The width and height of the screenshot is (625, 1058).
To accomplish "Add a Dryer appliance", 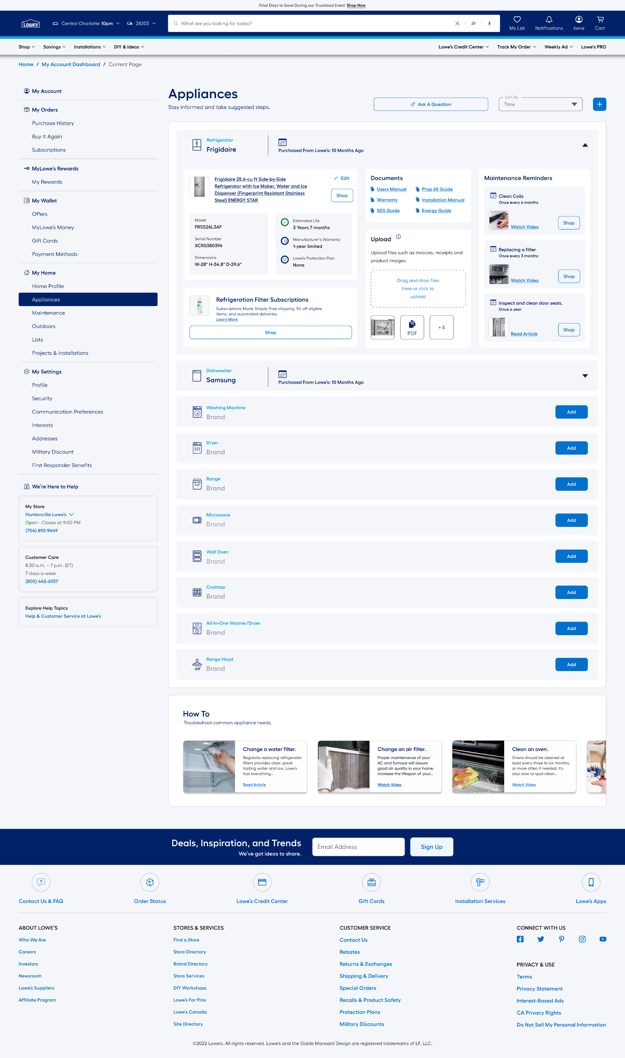I will point(571,448).
